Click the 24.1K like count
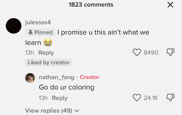The width and height of the screenshot is (182, 115). [151, 98]
